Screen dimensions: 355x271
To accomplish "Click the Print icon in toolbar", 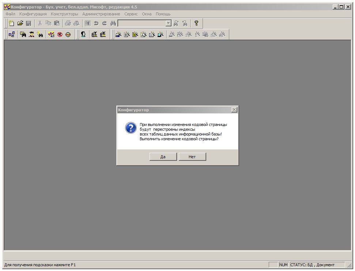I will point(68,23).
